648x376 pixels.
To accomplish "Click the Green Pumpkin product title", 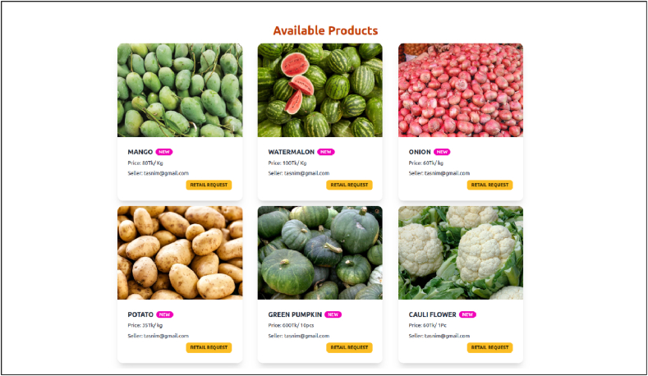I will pyautogui.click(x=295, y=315).
